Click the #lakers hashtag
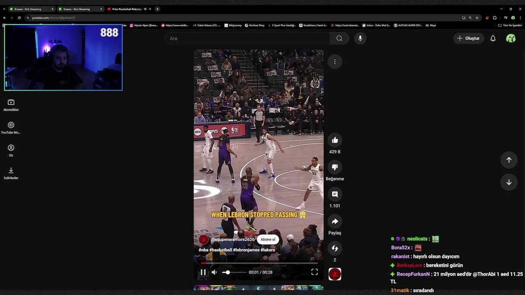This screenshot has height=295, width=525. tap(268, 250)
